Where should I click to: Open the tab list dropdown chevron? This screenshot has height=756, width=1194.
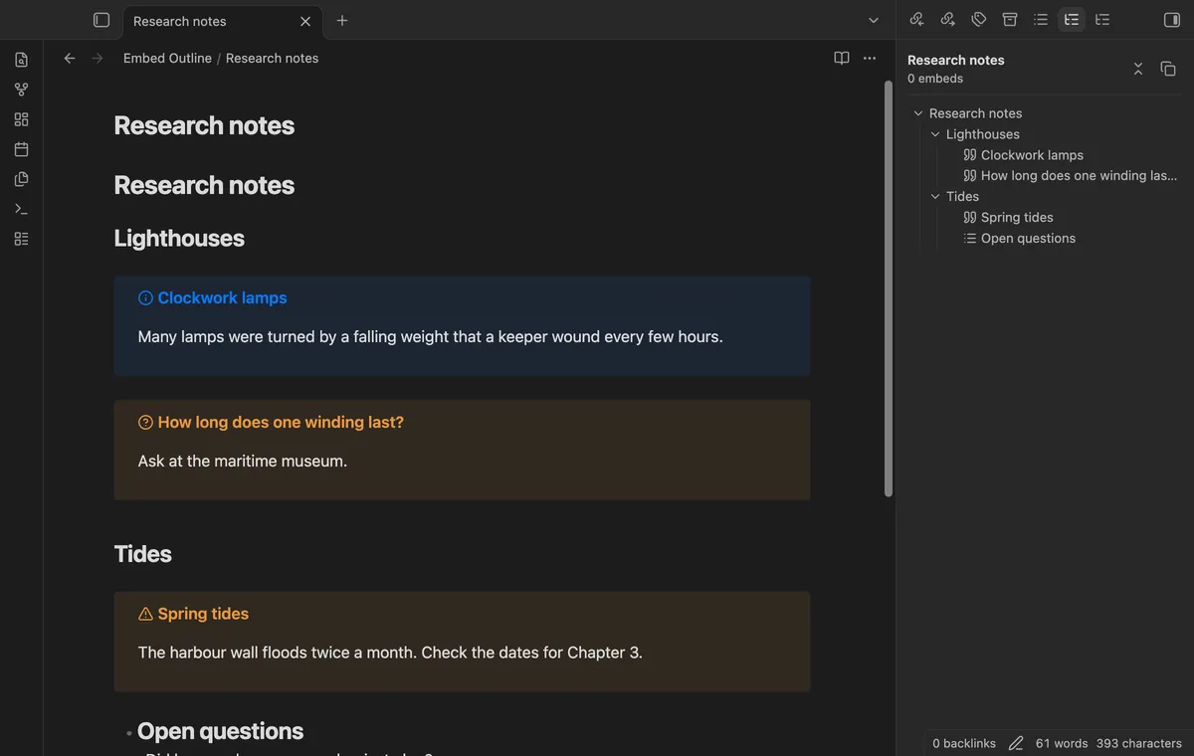pyautogui.click(x=874, y=21)
